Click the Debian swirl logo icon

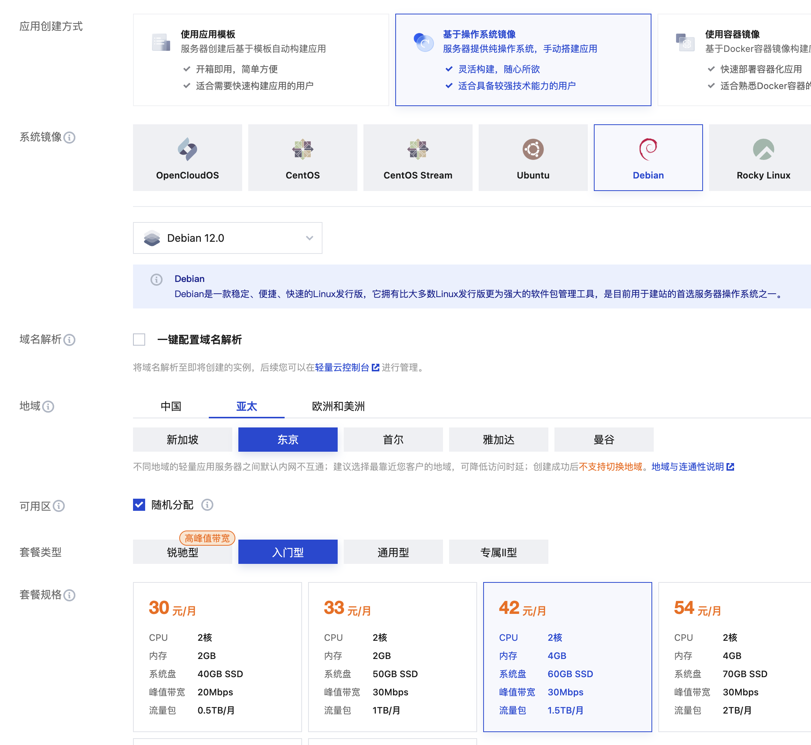coord(648,149)
